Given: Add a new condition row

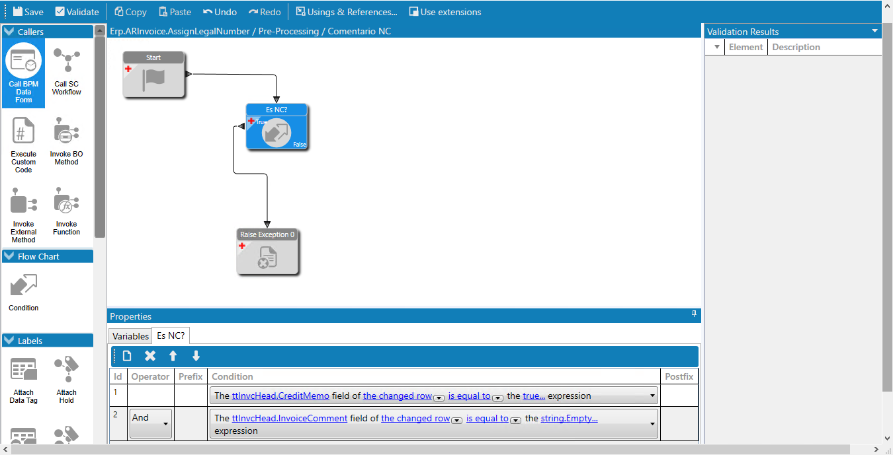Looking at the screenshot, I should [x=127, y=356].
